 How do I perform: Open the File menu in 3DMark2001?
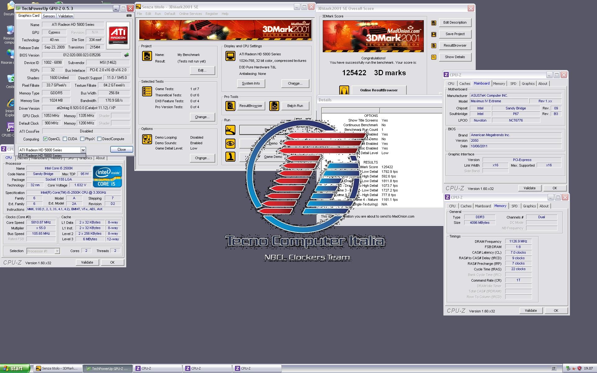[139, 14]
